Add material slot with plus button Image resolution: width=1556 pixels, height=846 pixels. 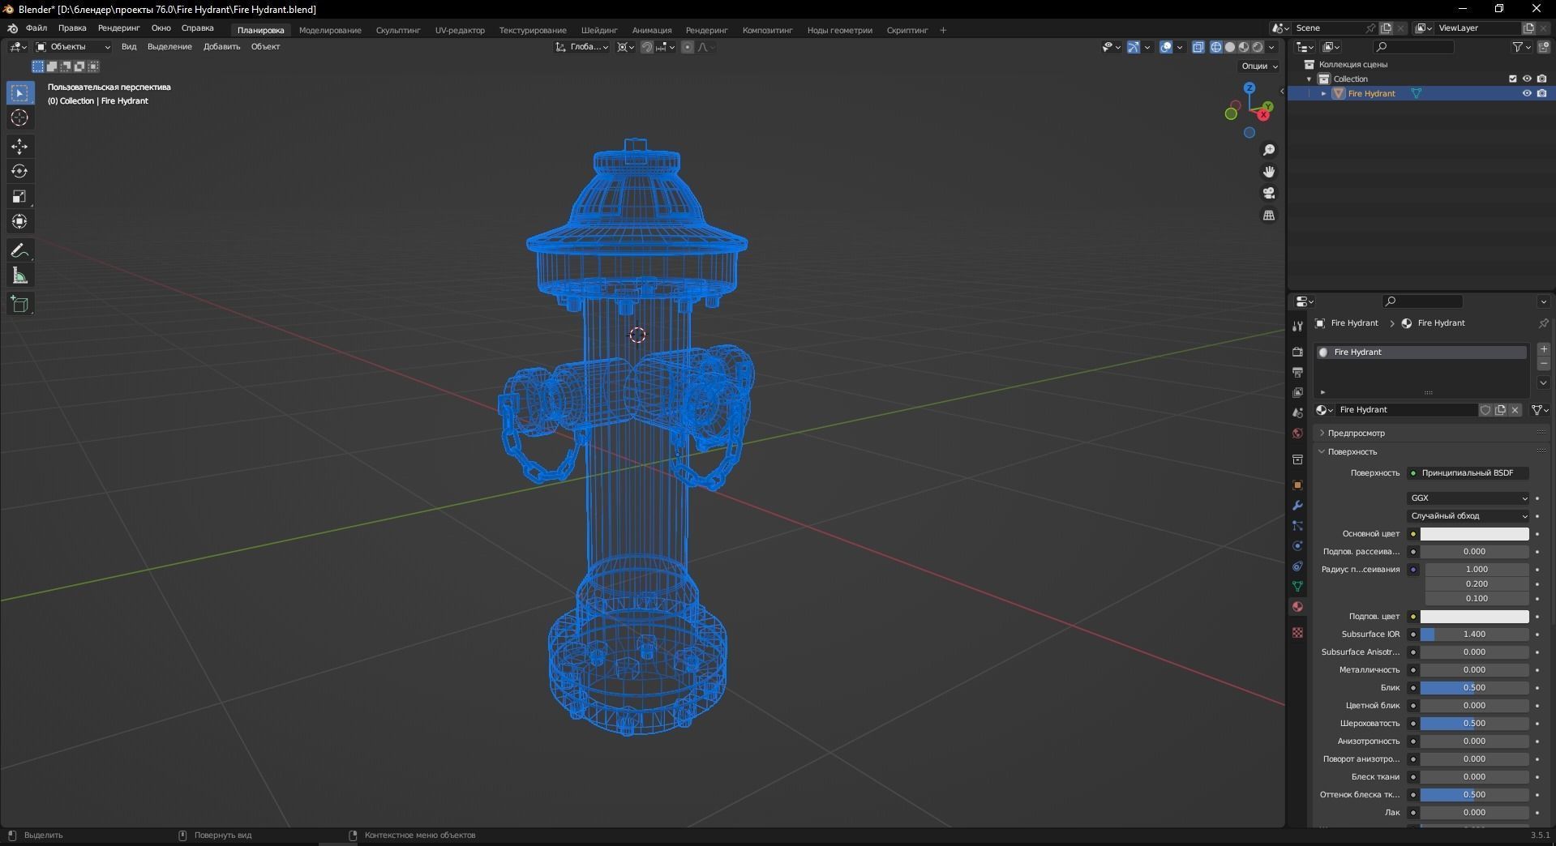click(x=1544, y=349)
